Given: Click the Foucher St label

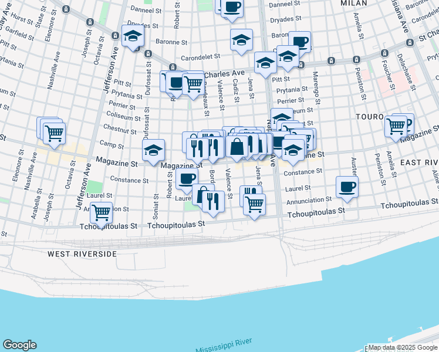Looking at the screenshot, I should click(x=389, y=75).
